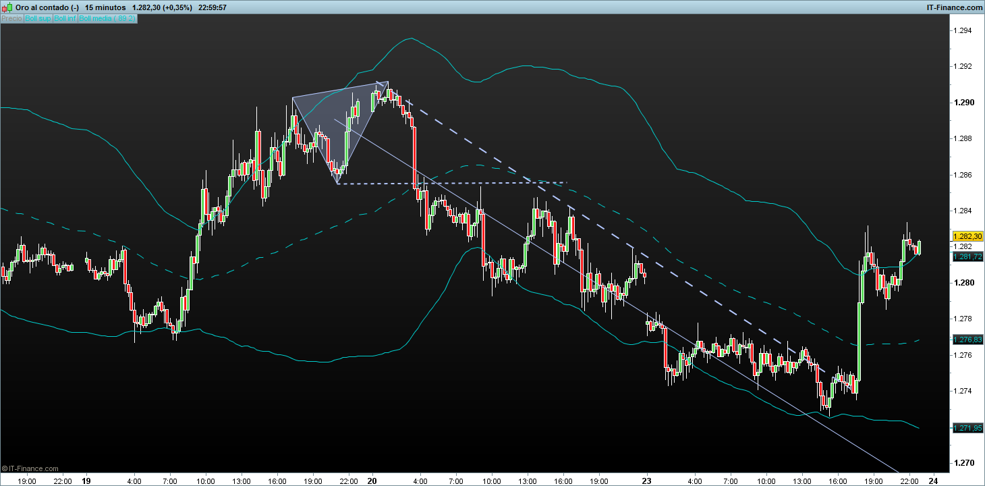
Task: Click the bold day marker 20 on the time axis
Action: point(372,481)
